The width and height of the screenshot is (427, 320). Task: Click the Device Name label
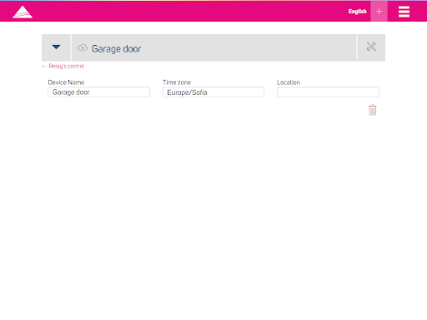[66, 82]
